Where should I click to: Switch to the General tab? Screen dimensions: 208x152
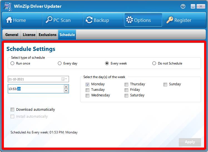(x=12, y=35)
